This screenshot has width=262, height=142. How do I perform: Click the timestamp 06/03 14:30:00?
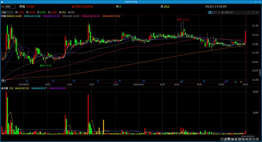216,6
